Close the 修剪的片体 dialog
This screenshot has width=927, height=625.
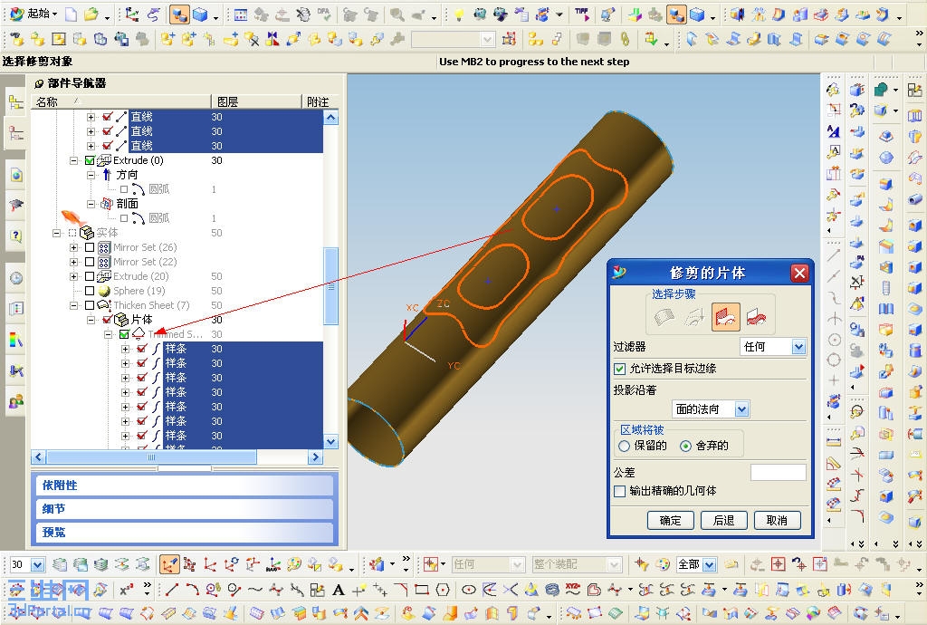[799, 274]
